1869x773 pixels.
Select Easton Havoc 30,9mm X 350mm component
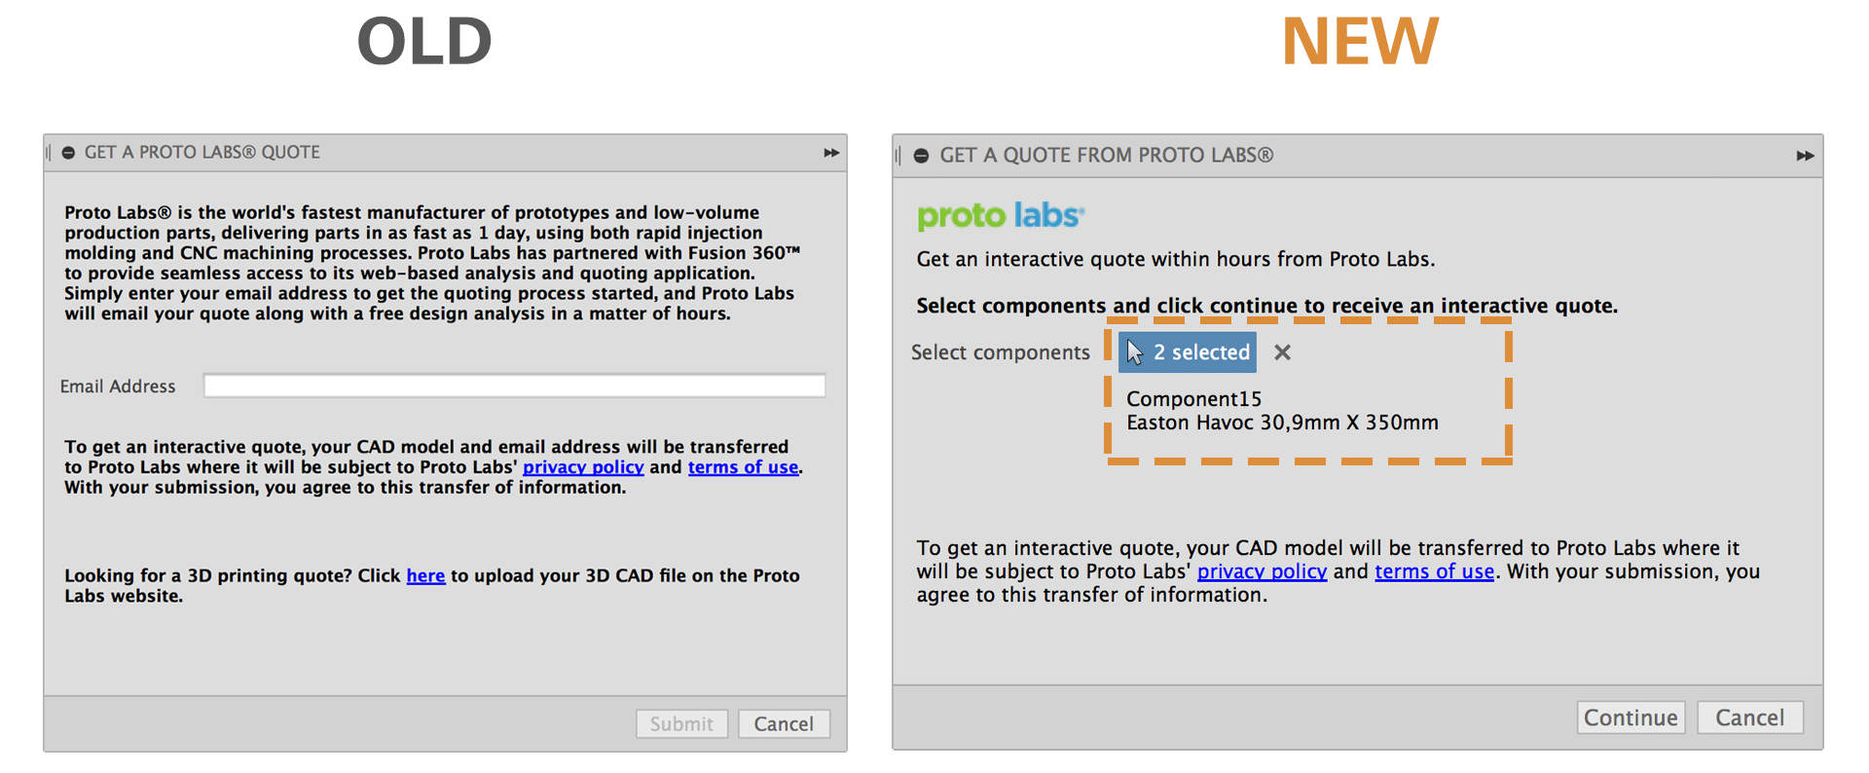pos(1281,423)
